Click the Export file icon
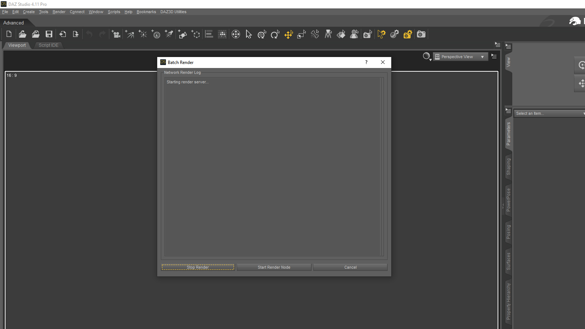This screenshot has width=585, height=329. (76, 34)
